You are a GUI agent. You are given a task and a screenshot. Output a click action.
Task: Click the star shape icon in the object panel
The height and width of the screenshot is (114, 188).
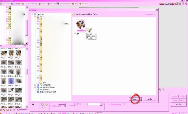(x=42, y=108)
